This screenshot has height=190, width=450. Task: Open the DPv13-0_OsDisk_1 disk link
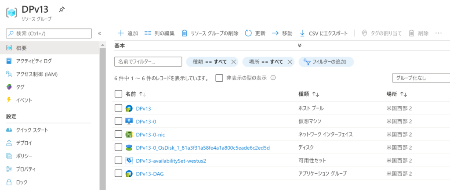pos(203,147)
